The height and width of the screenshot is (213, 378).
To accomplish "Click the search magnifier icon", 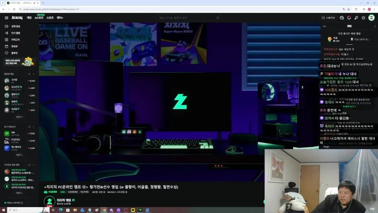I will coord(218,18).
